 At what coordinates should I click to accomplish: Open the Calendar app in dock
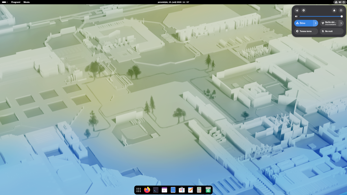tap(165, 190)
